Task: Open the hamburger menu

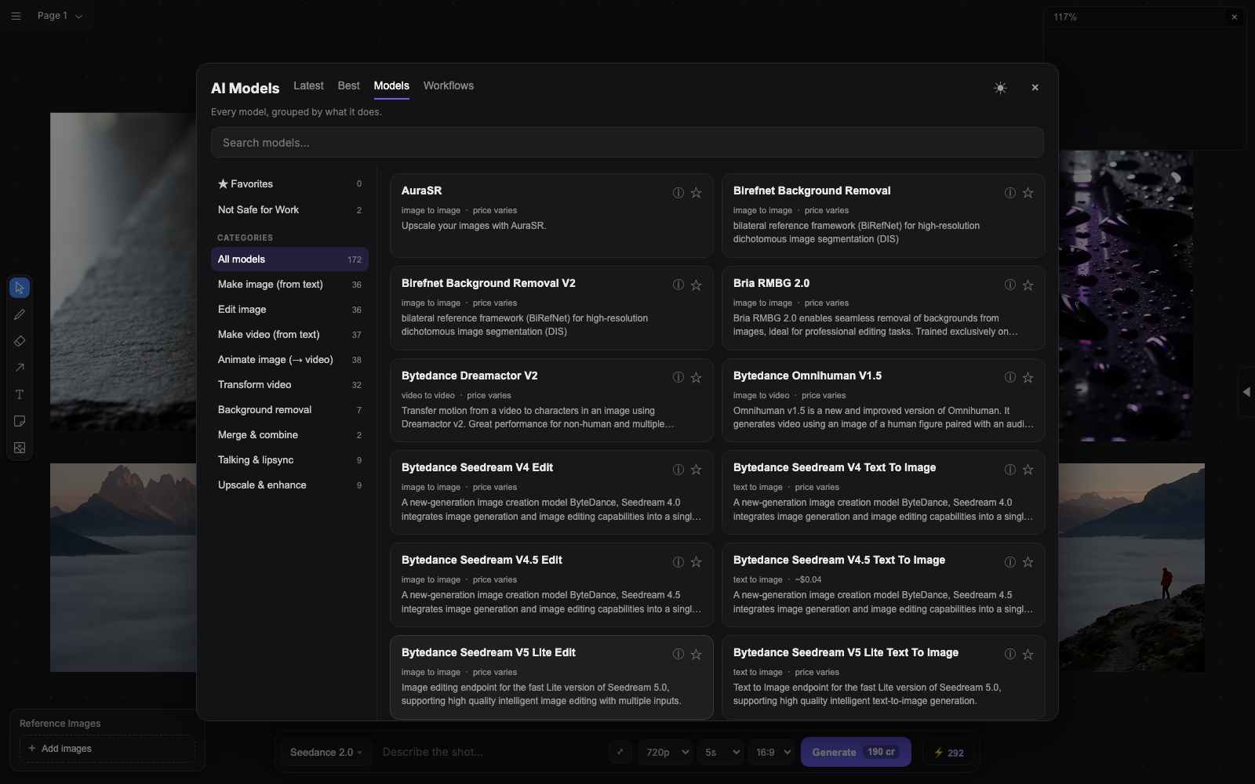Action: tap(16, 16)
